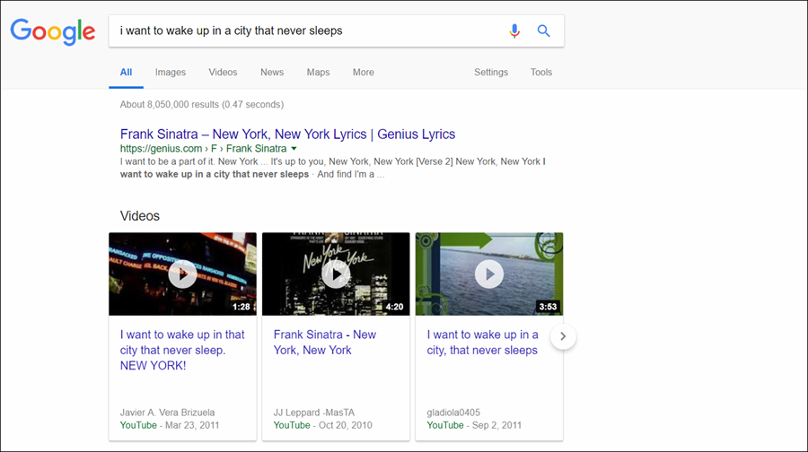808x452 pixels.
Task: Open the News tab
Action: (x=271, y=73)
